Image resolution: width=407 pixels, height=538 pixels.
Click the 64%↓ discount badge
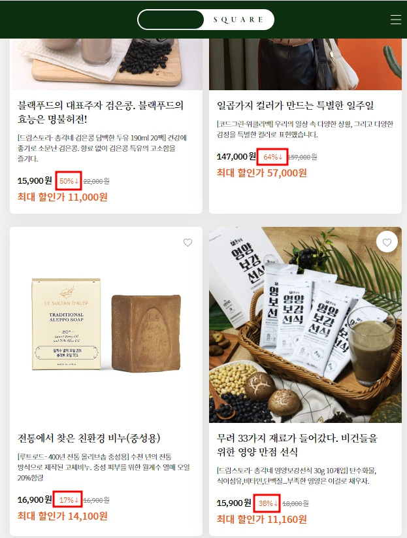[x=272, y=157]
